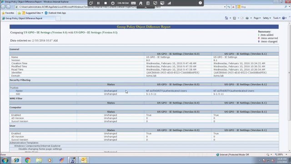Open the Favorites button
The image size is (291, 164).
(x=8, y=13)
